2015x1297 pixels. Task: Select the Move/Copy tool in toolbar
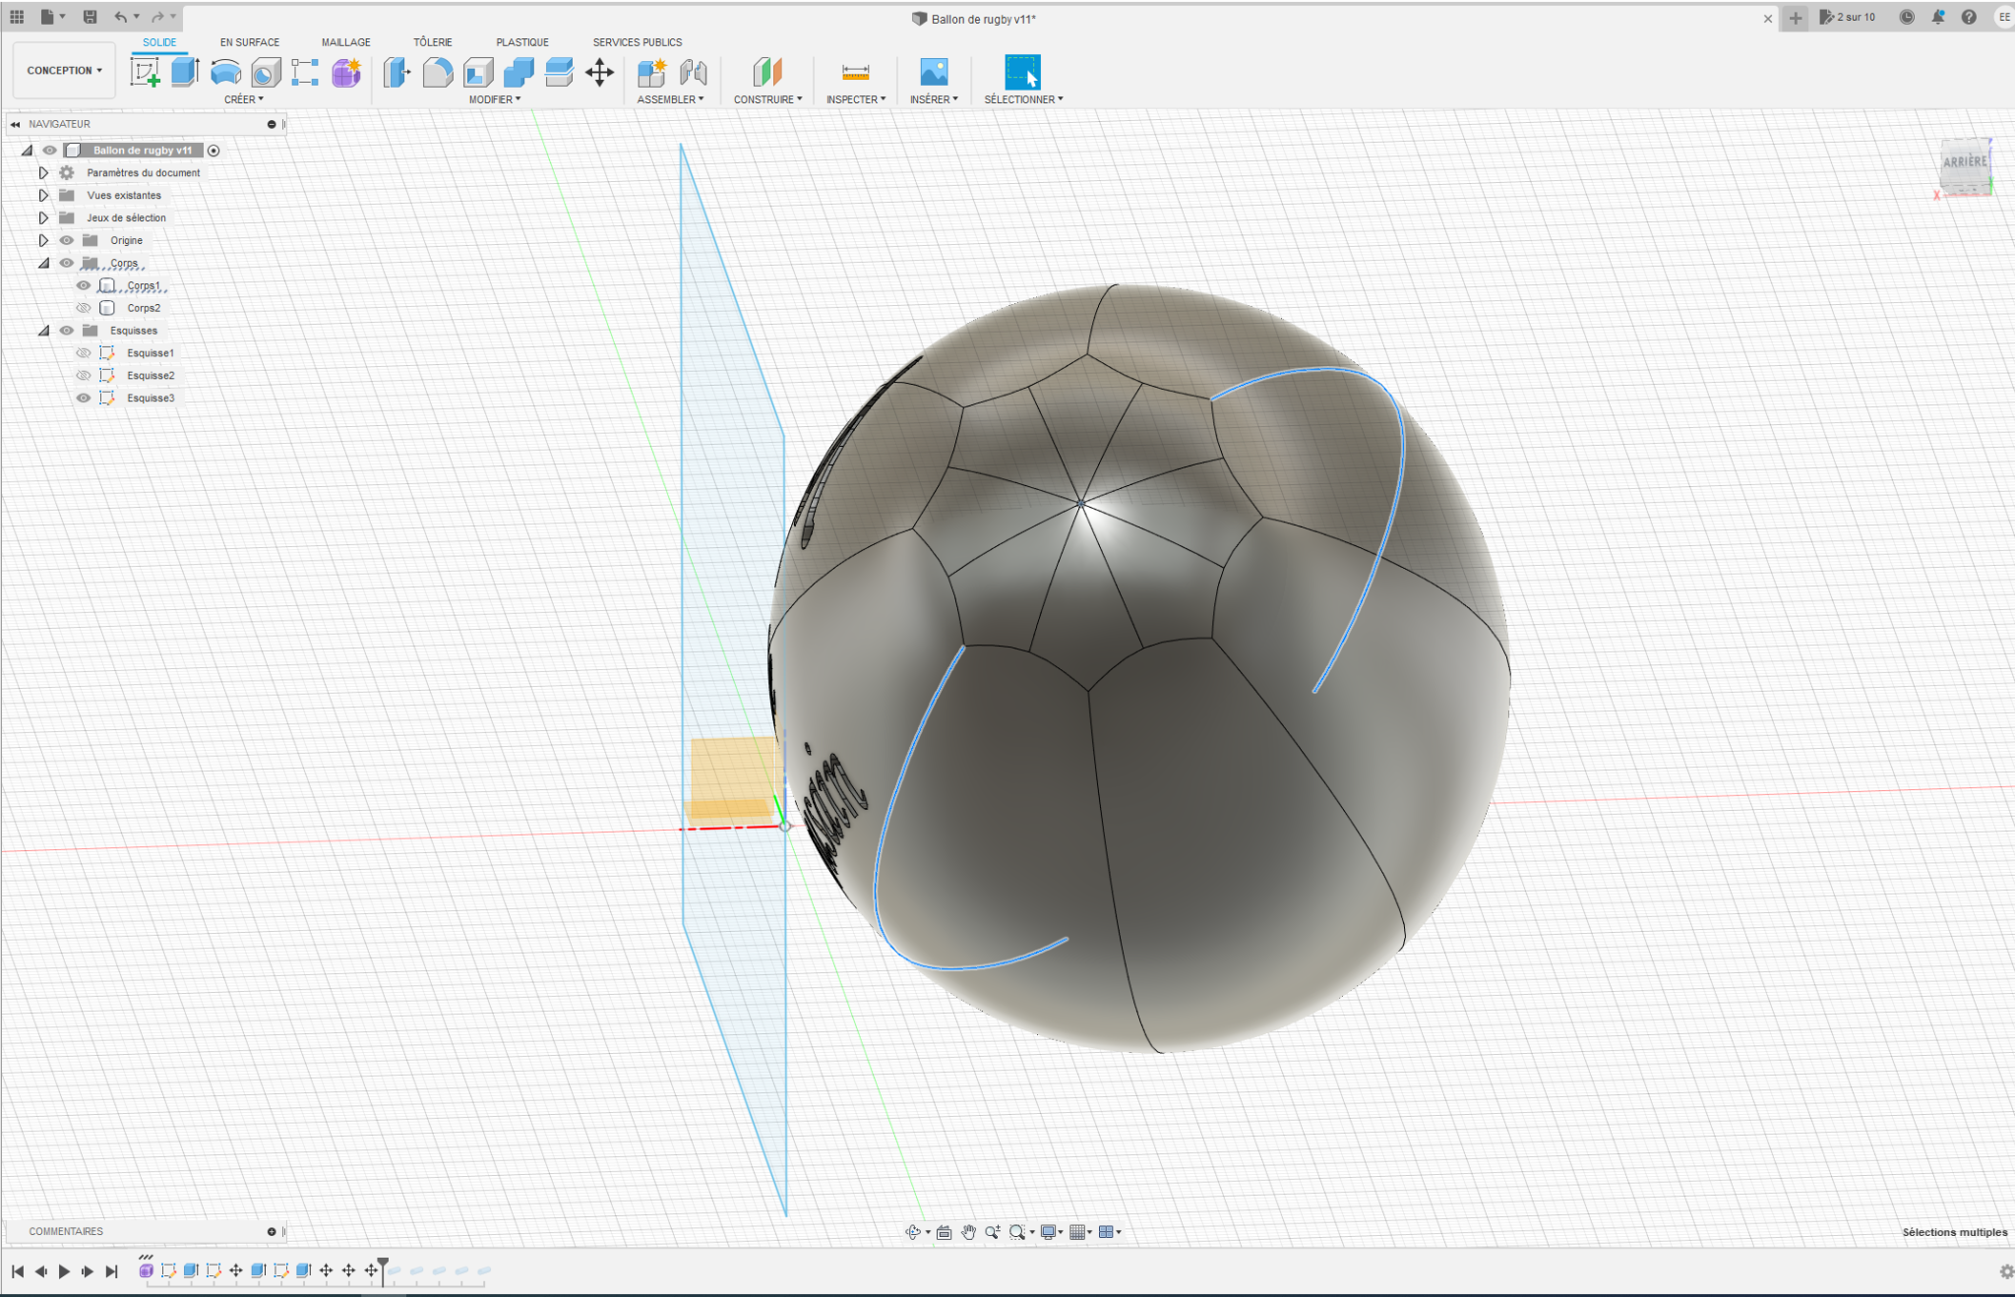click(x=599, y=72)
